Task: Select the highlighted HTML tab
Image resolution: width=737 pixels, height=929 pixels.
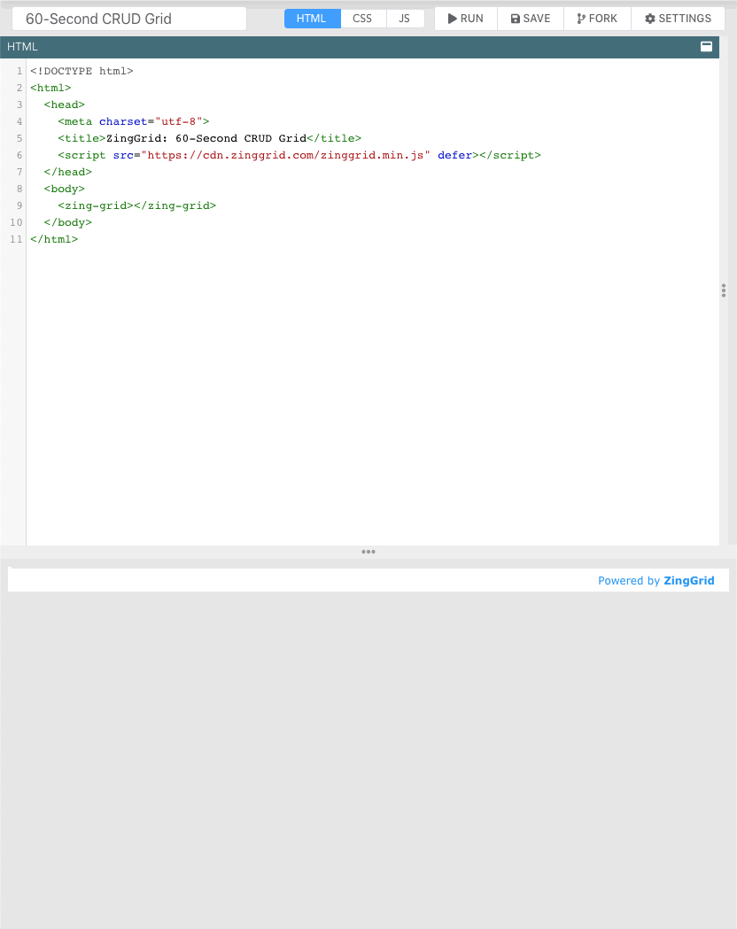Action: pyautogui.click(x=312, y=18)
